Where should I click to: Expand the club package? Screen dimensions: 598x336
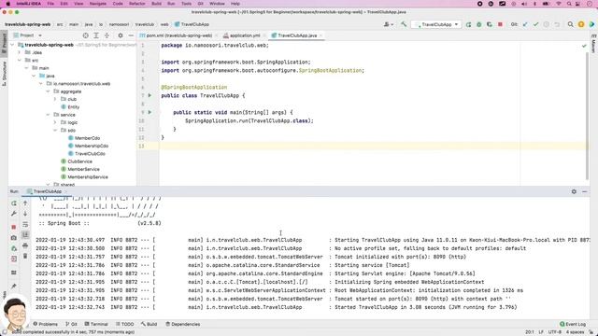point(55,99)
